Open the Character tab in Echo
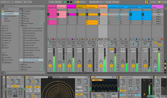This screenshot has width=167, height=98. point(65,77)
